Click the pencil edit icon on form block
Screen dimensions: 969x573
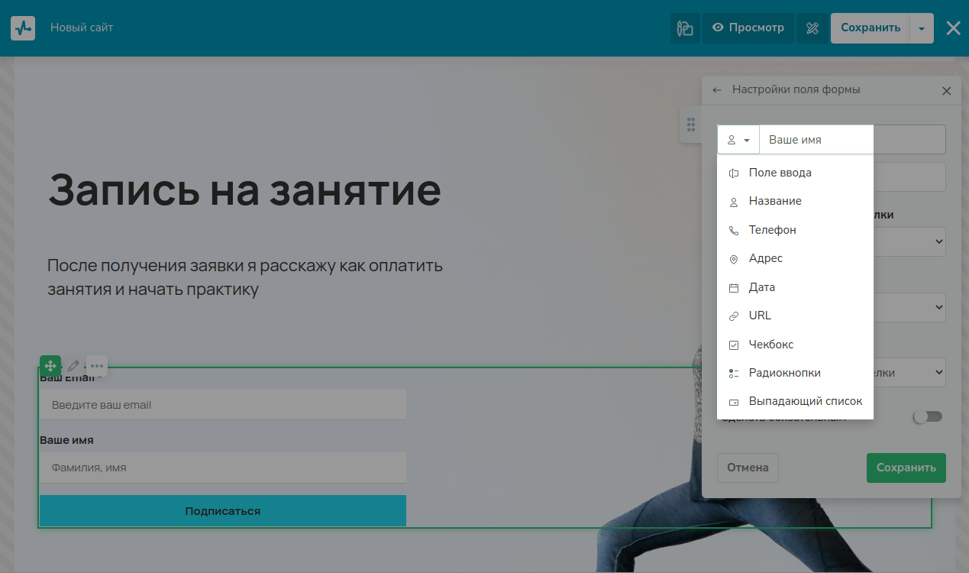point(73,366)
